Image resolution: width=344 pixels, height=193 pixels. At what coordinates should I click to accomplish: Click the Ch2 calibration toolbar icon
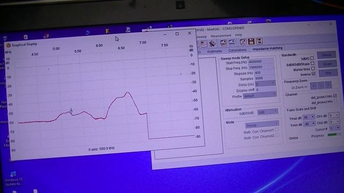[x=232, y=42]
